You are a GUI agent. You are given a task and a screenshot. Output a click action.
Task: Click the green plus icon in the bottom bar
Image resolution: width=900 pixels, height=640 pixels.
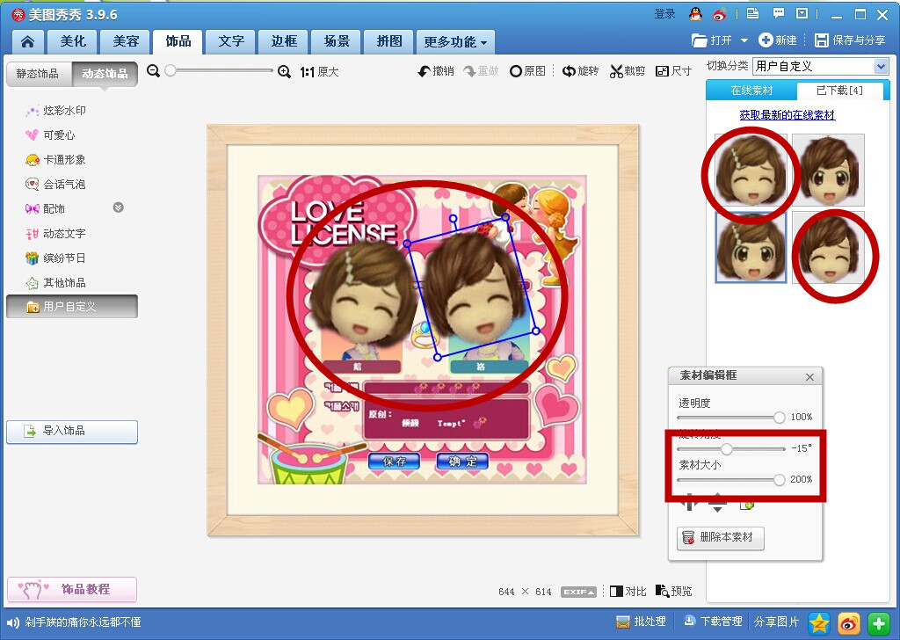click(879, 622)
